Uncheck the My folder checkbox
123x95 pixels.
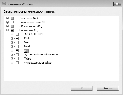(x=17, y=51)
